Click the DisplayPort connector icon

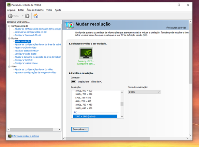click(x=74, y=82)
